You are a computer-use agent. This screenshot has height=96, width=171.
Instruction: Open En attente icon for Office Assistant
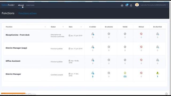109,60
